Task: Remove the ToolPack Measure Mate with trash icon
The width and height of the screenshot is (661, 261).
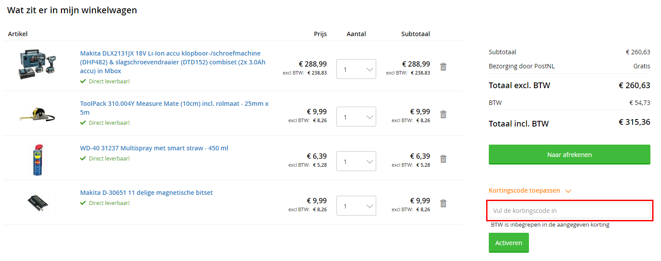Action: point(443,114)
